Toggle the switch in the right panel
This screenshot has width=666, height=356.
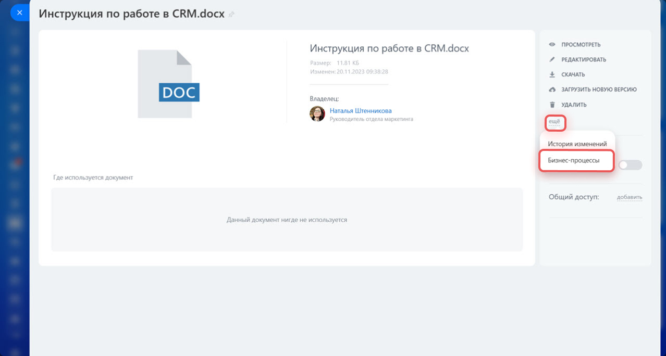630,165
